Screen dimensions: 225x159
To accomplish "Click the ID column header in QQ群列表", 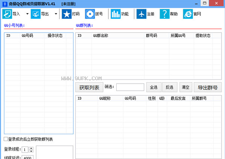I will [84, 36].
